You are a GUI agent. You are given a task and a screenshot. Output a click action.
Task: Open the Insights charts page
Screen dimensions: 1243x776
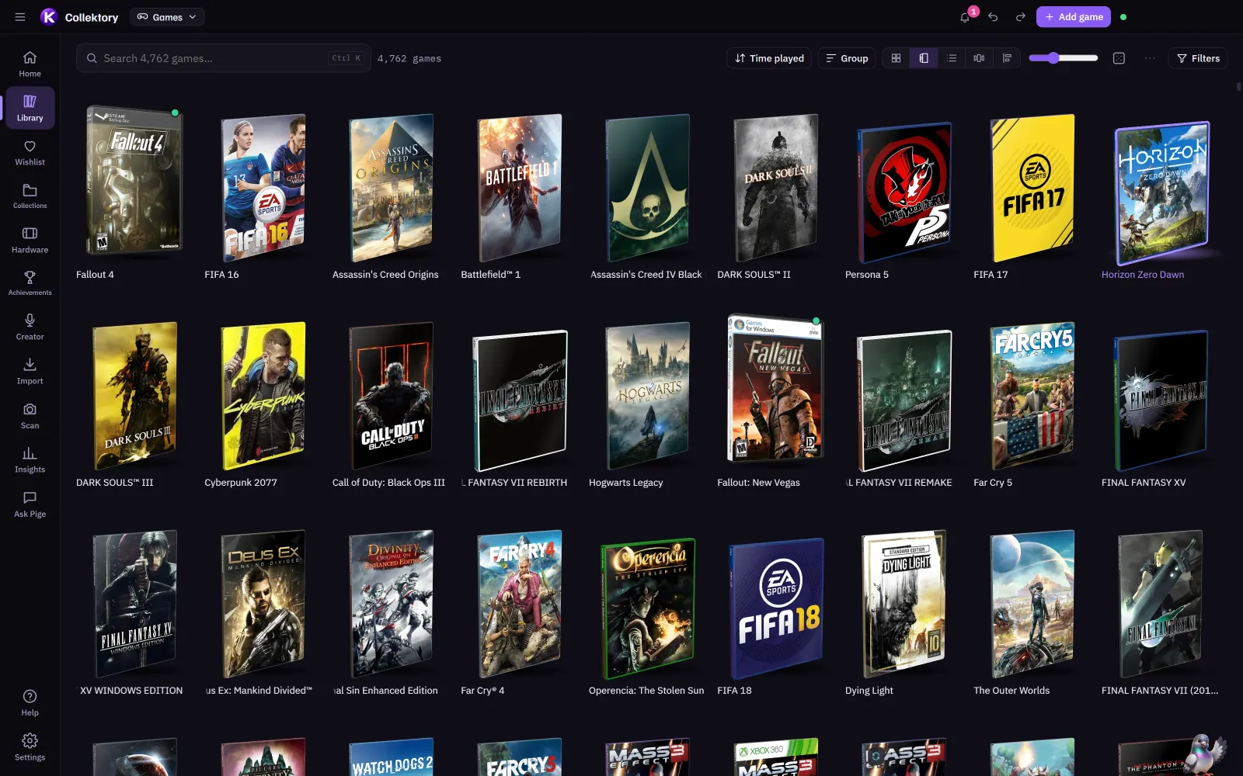click(30, 460)
